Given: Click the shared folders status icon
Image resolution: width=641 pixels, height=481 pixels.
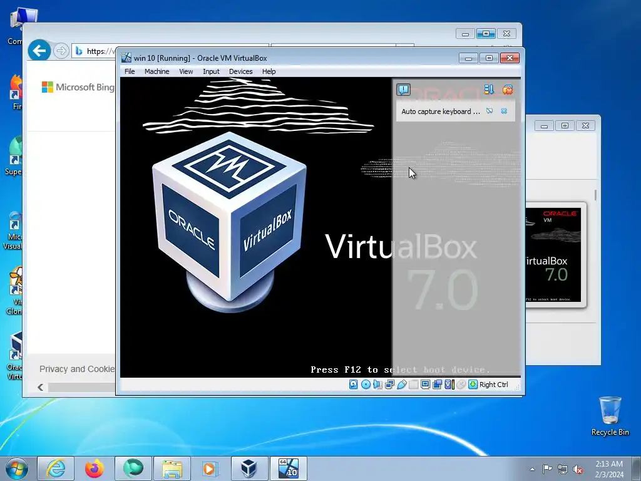Looking at the screenshot, I should pos(413,385).
